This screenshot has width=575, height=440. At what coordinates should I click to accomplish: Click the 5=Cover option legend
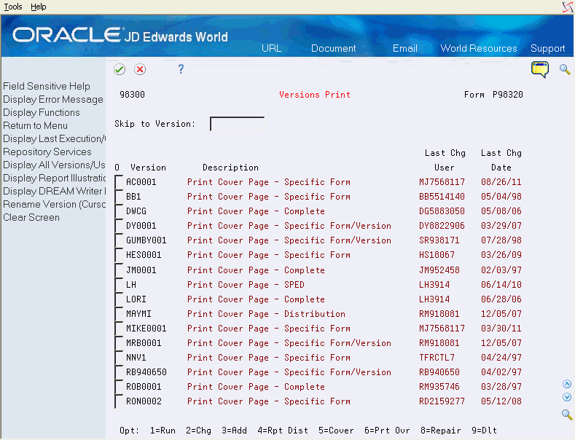[x=336, y=431]
